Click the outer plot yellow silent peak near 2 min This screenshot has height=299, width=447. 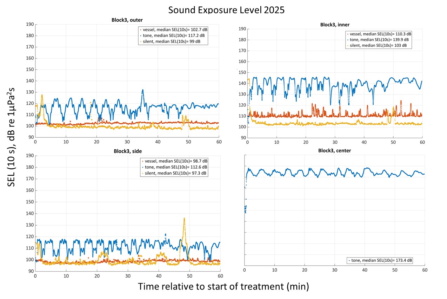coord(42,95)
